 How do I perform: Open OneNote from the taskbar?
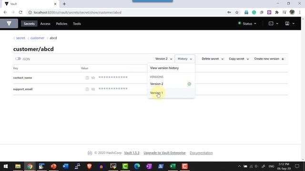tap(149, 166)
